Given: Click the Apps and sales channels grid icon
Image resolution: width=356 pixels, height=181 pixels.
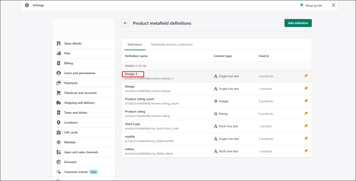Looking at the screenshot, I should [x=59, y=152].
